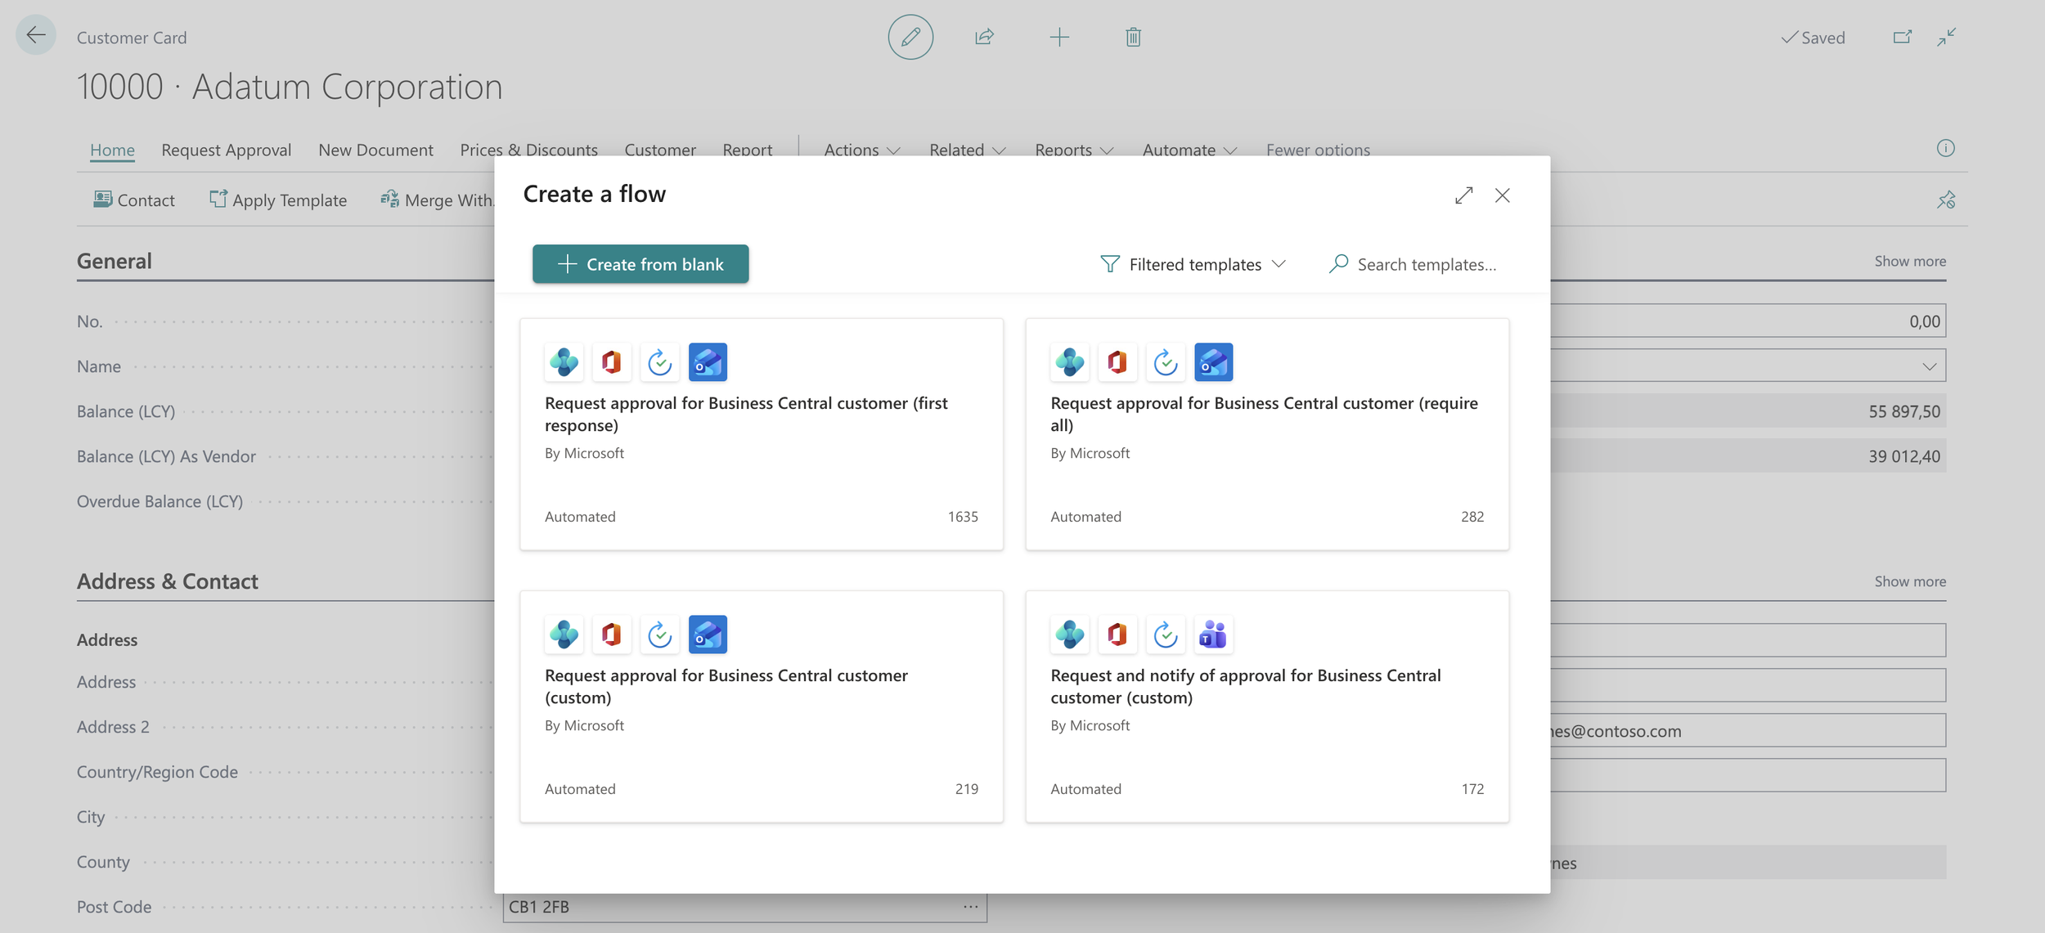Select Request approval (require all) template
The height and width of the screenshot is (933, 2045).
point(1267,434)
